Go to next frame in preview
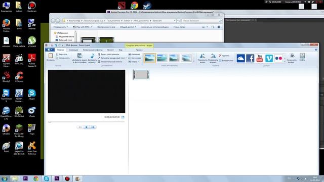324x182 pixels. click(93, 127)
